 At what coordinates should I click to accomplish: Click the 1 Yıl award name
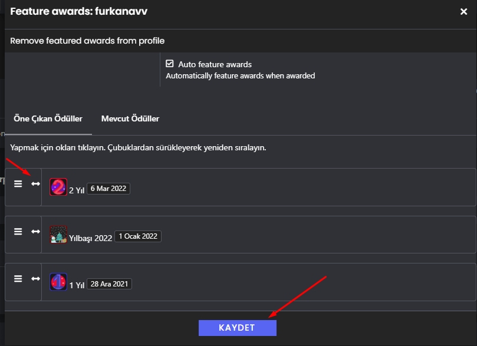(77, 285)
